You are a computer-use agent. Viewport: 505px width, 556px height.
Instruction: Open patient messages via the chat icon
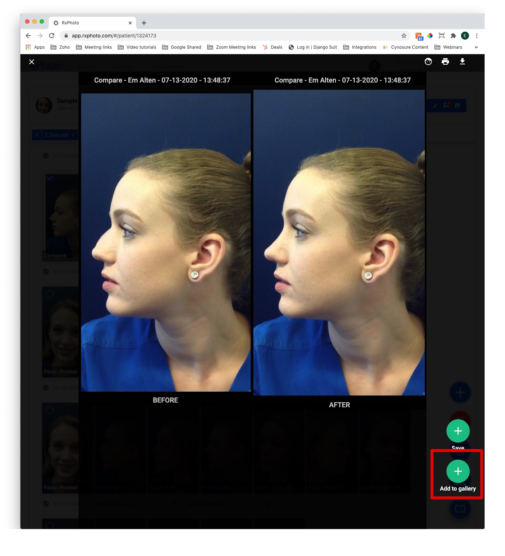(x=447, y=105)
